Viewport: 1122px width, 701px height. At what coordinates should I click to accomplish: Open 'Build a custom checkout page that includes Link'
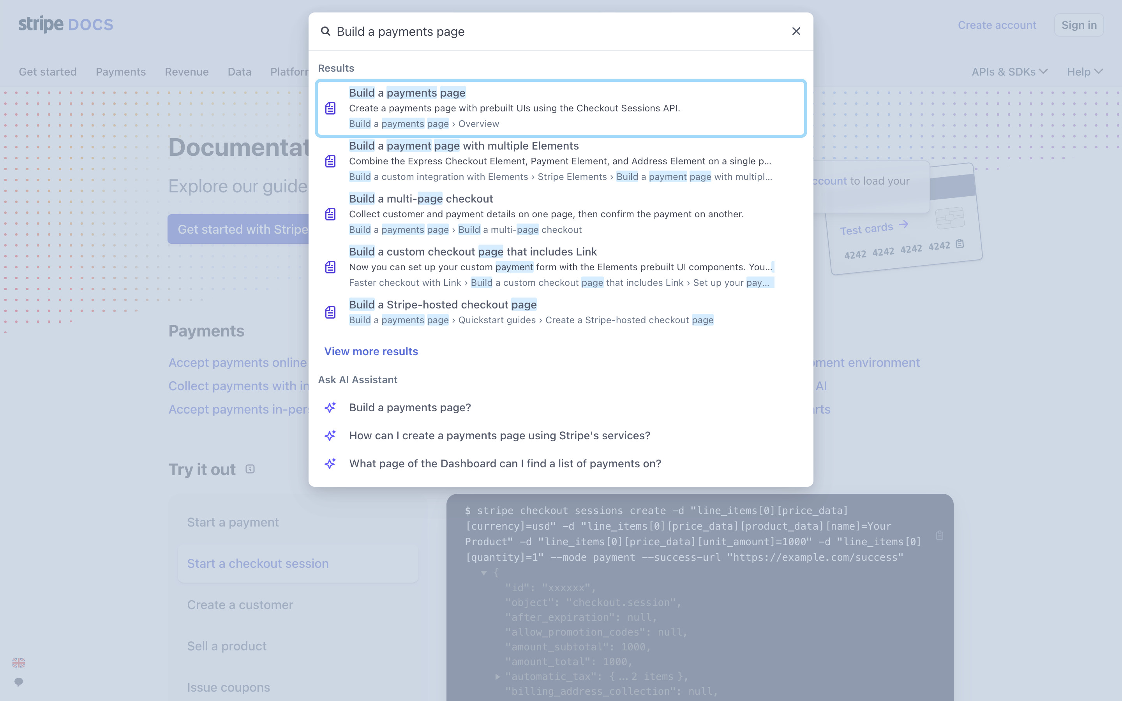pyautogui.click(x=561, y=267)
